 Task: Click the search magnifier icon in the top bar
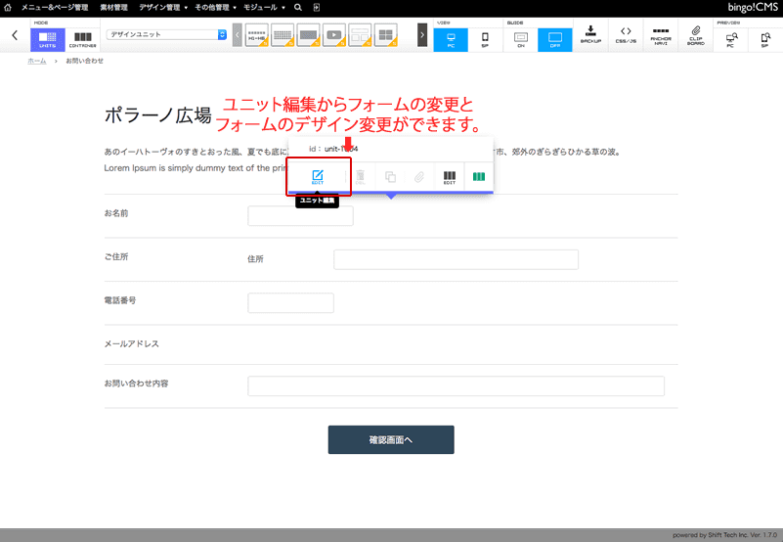(298, 8)
